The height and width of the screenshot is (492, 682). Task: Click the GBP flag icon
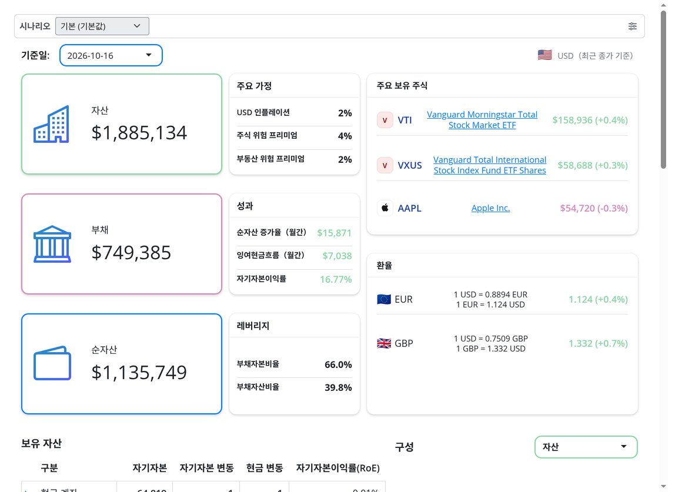[x=383, y=343]
